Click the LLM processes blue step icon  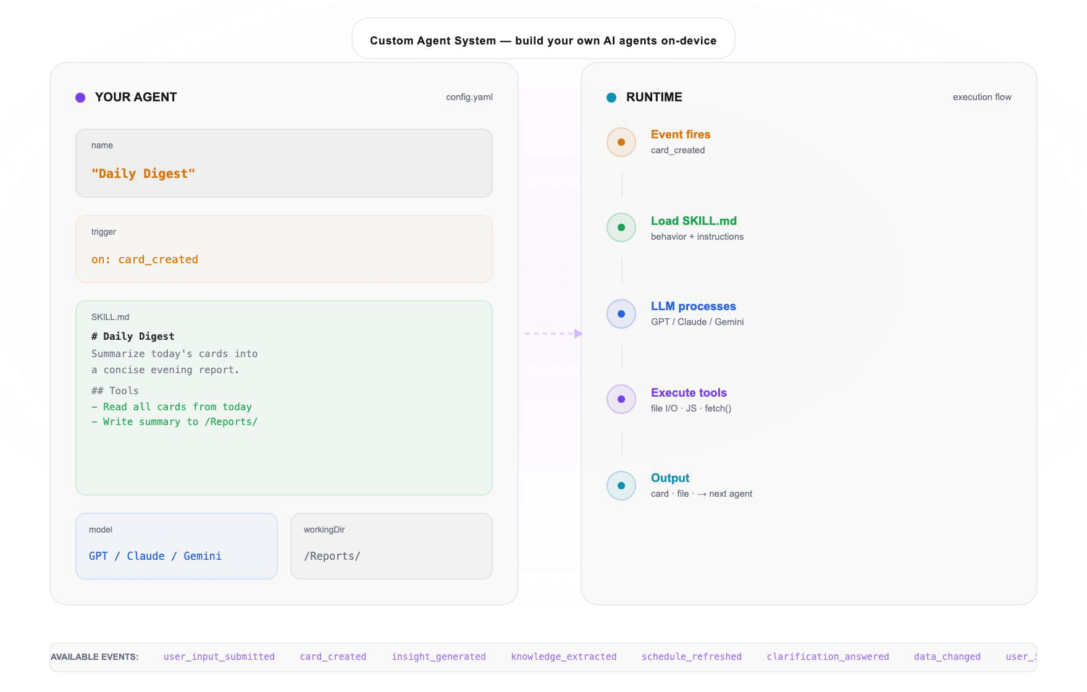coord(621,314)
